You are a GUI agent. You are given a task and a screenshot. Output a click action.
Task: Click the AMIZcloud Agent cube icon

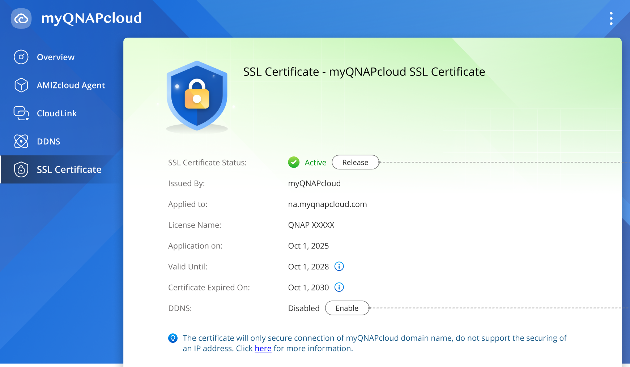21,85
